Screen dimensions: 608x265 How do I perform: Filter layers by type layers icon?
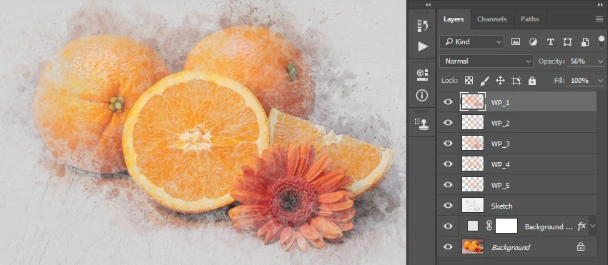pos(550,42)
